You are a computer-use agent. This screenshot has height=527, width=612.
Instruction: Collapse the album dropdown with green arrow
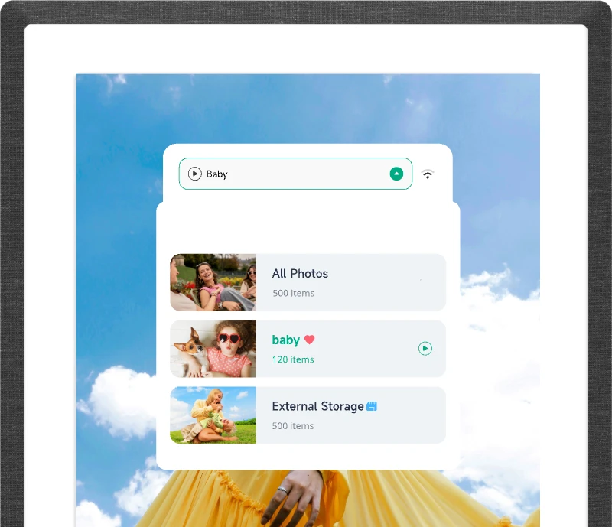tap(396, 174)
